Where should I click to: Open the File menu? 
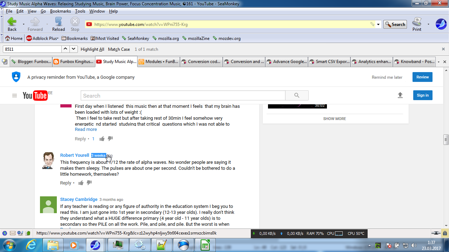(9, 11)
